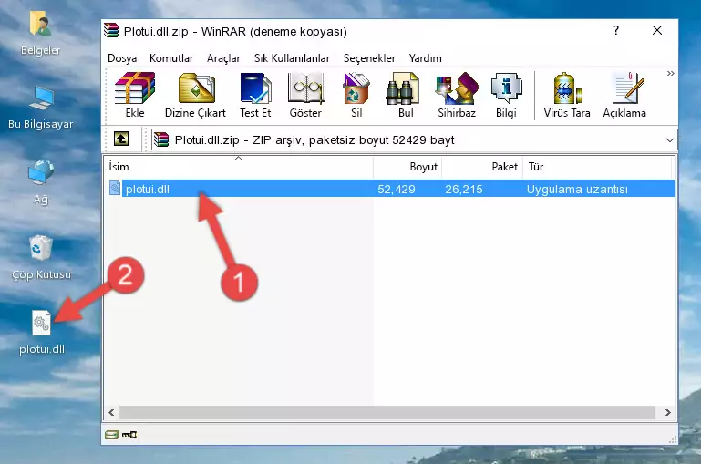
Task: Sort by the Paket column header
Action: click(482, 167)
